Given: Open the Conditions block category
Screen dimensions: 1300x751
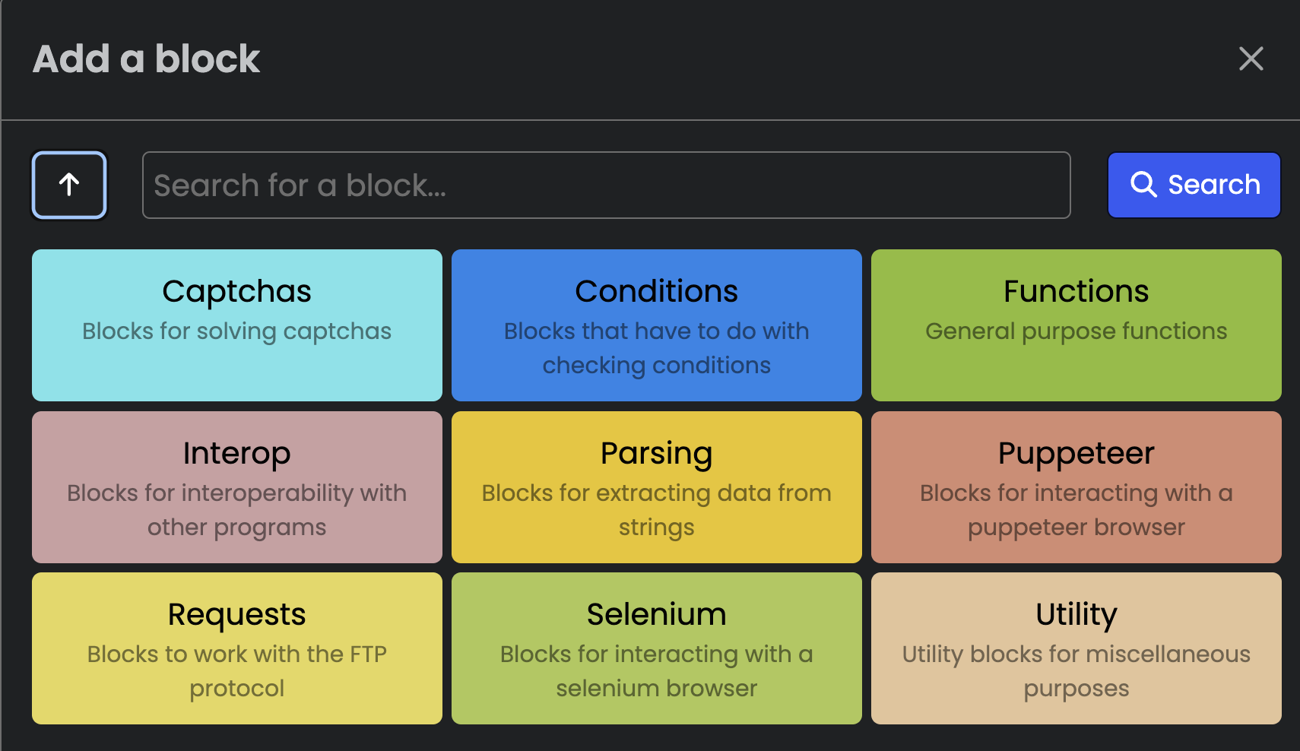Looking at the screenshot, I should click(x=656, y=325).
